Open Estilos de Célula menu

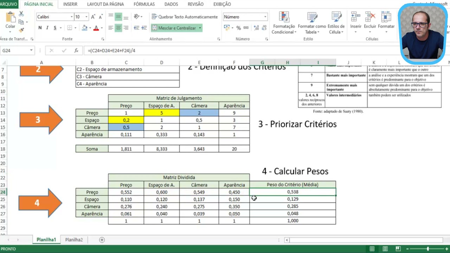tap(336, 23)
